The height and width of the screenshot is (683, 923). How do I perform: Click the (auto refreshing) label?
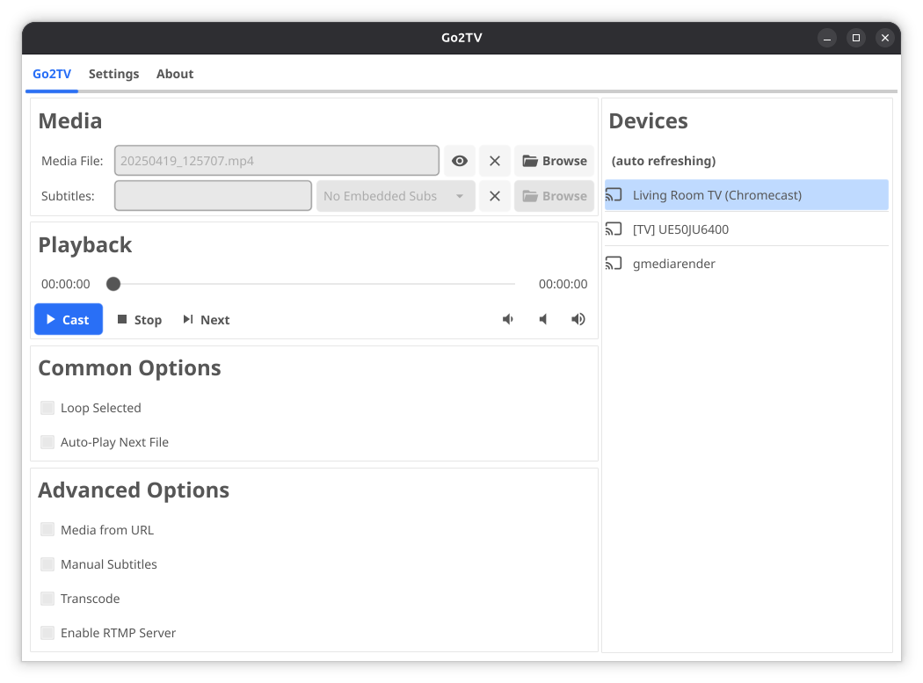click(x=664, y=161)
